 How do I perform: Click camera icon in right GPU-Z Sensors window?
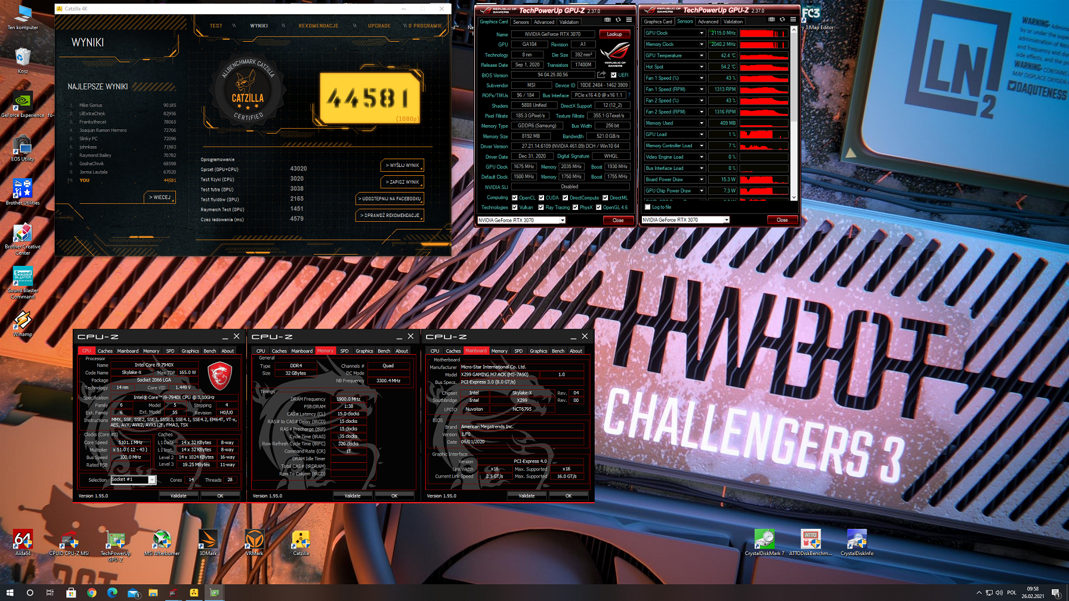coord(771,20)
